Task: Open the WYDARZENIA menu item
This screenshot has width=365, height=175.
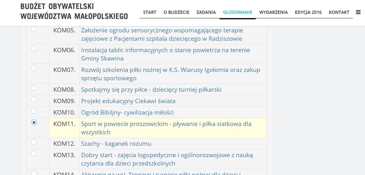Action: (x=273, y=12)
